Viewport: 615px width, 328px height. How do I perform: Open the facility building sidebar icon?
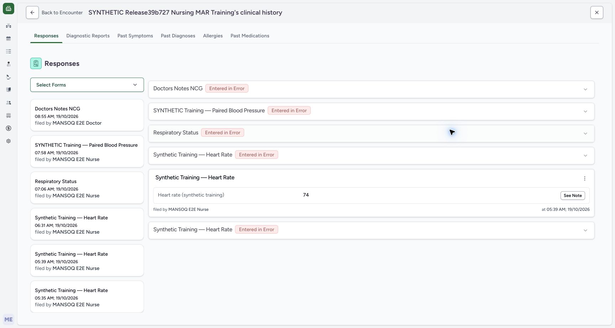9,26
